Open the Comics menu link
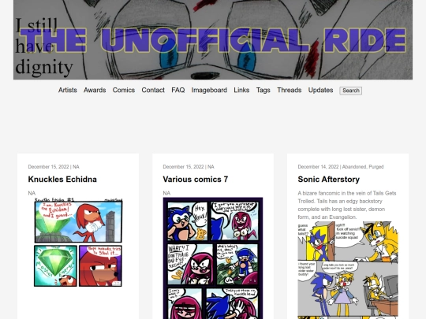The width and height of the screenshot is (426, 319). coord(124,90)
